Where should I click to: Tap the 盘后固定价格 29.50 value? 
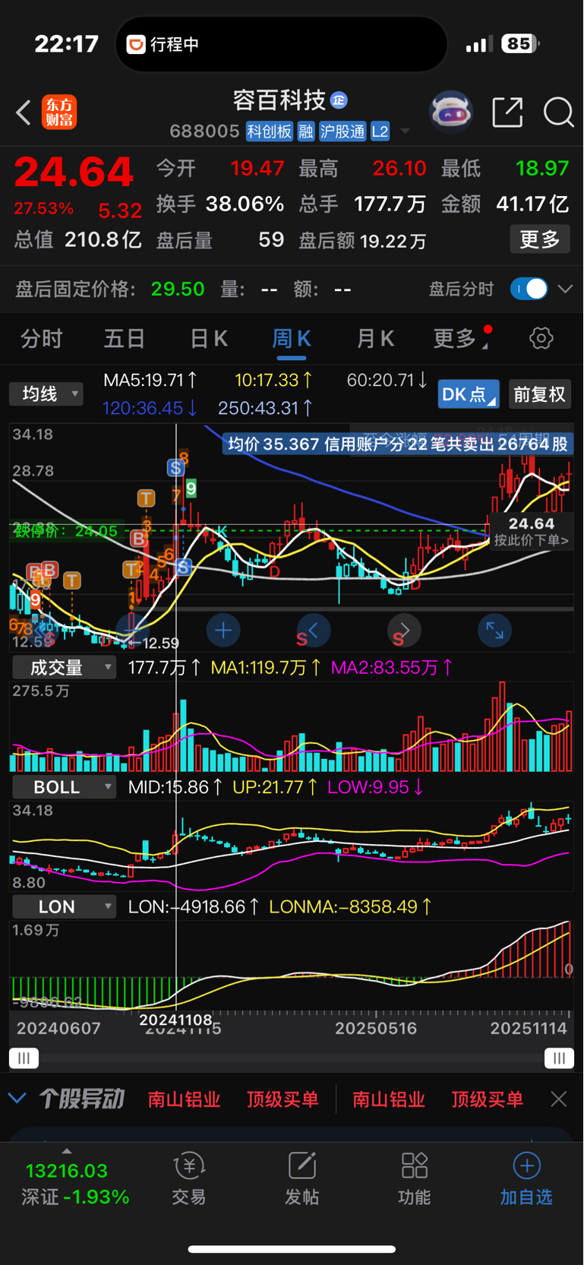(178, 289)
